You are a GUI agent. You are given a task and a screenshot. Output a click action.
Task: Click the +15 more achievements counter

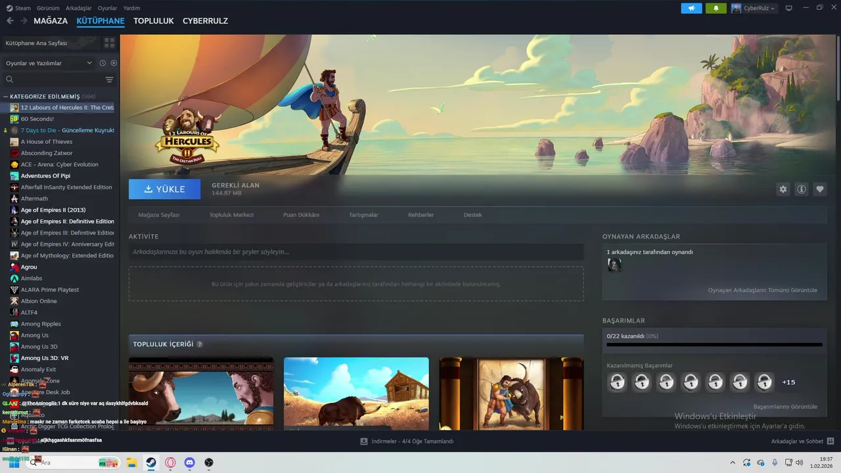(788, 382)
